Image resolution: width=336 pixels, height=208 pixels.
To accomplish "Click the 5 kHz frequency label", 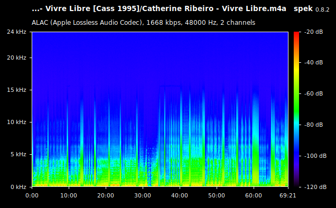I will coord(18,154).
